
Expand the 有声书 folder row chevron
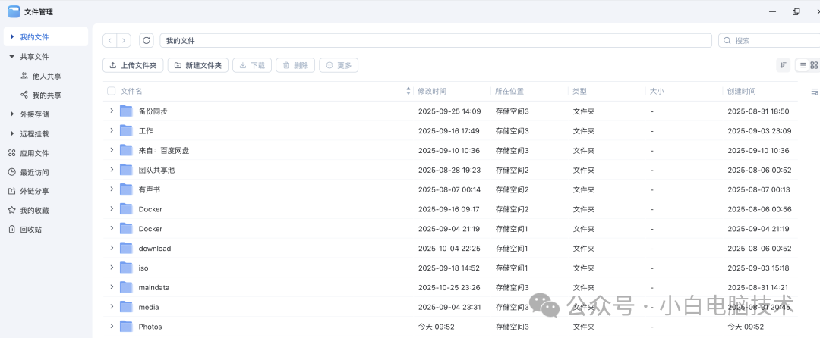tap(112, 189)
